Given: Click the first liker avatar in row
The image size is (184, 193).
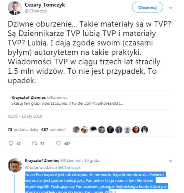Looking at the screenshot, I should (76, 130).
